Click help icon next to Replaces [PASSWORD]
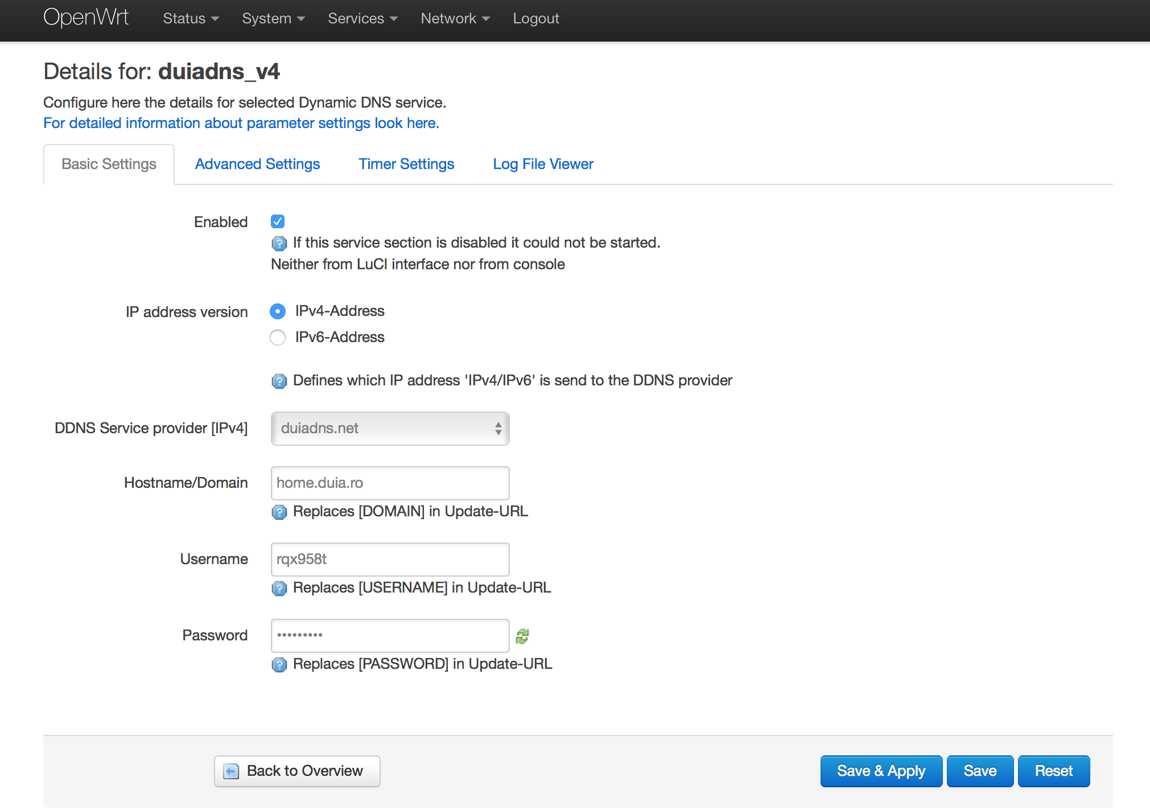1150x810 pixels. (279, 664)
